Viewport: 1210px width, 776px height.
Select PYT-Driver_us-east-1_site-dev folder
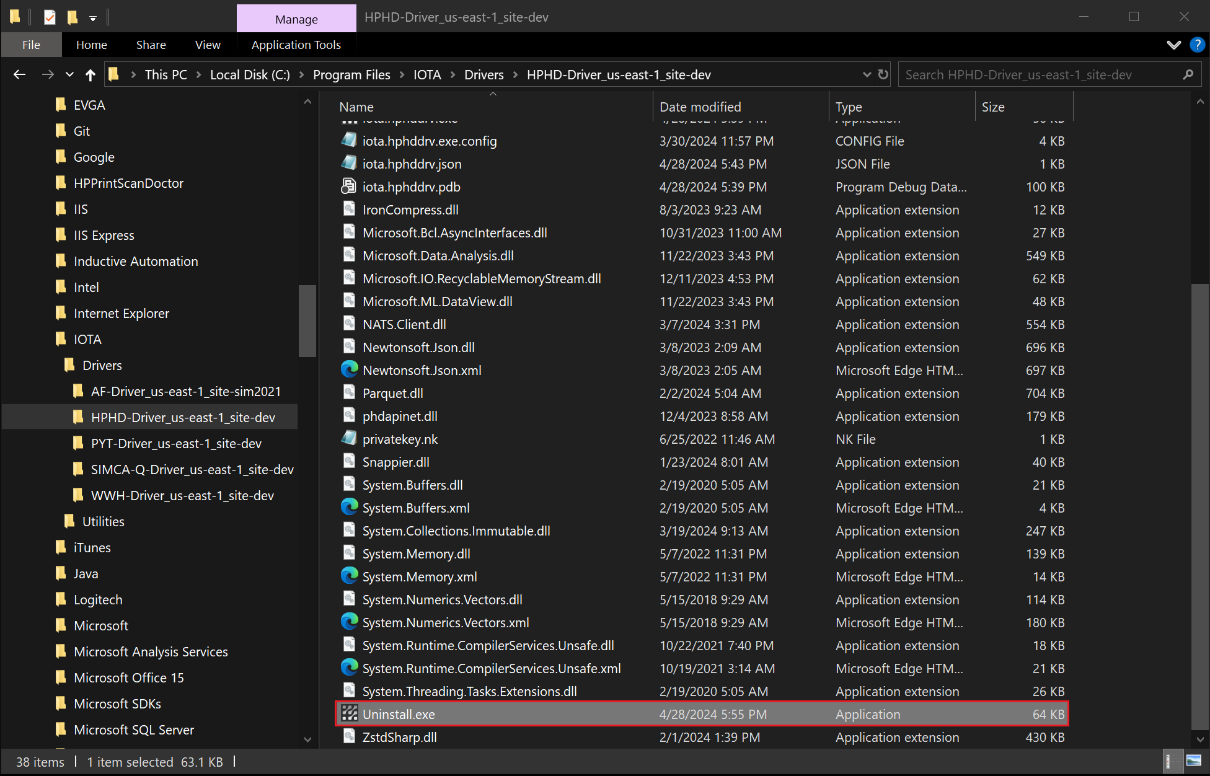pos(176,443)
